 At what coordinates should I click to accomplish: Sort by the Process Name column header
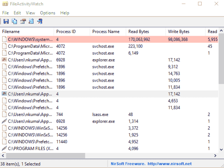tap(108, 32)
